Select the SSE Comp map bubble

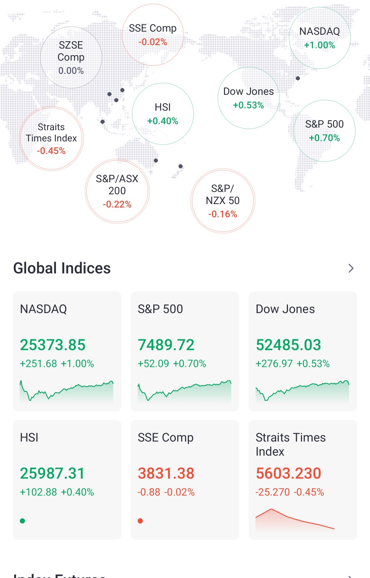[x=153, y=35]
